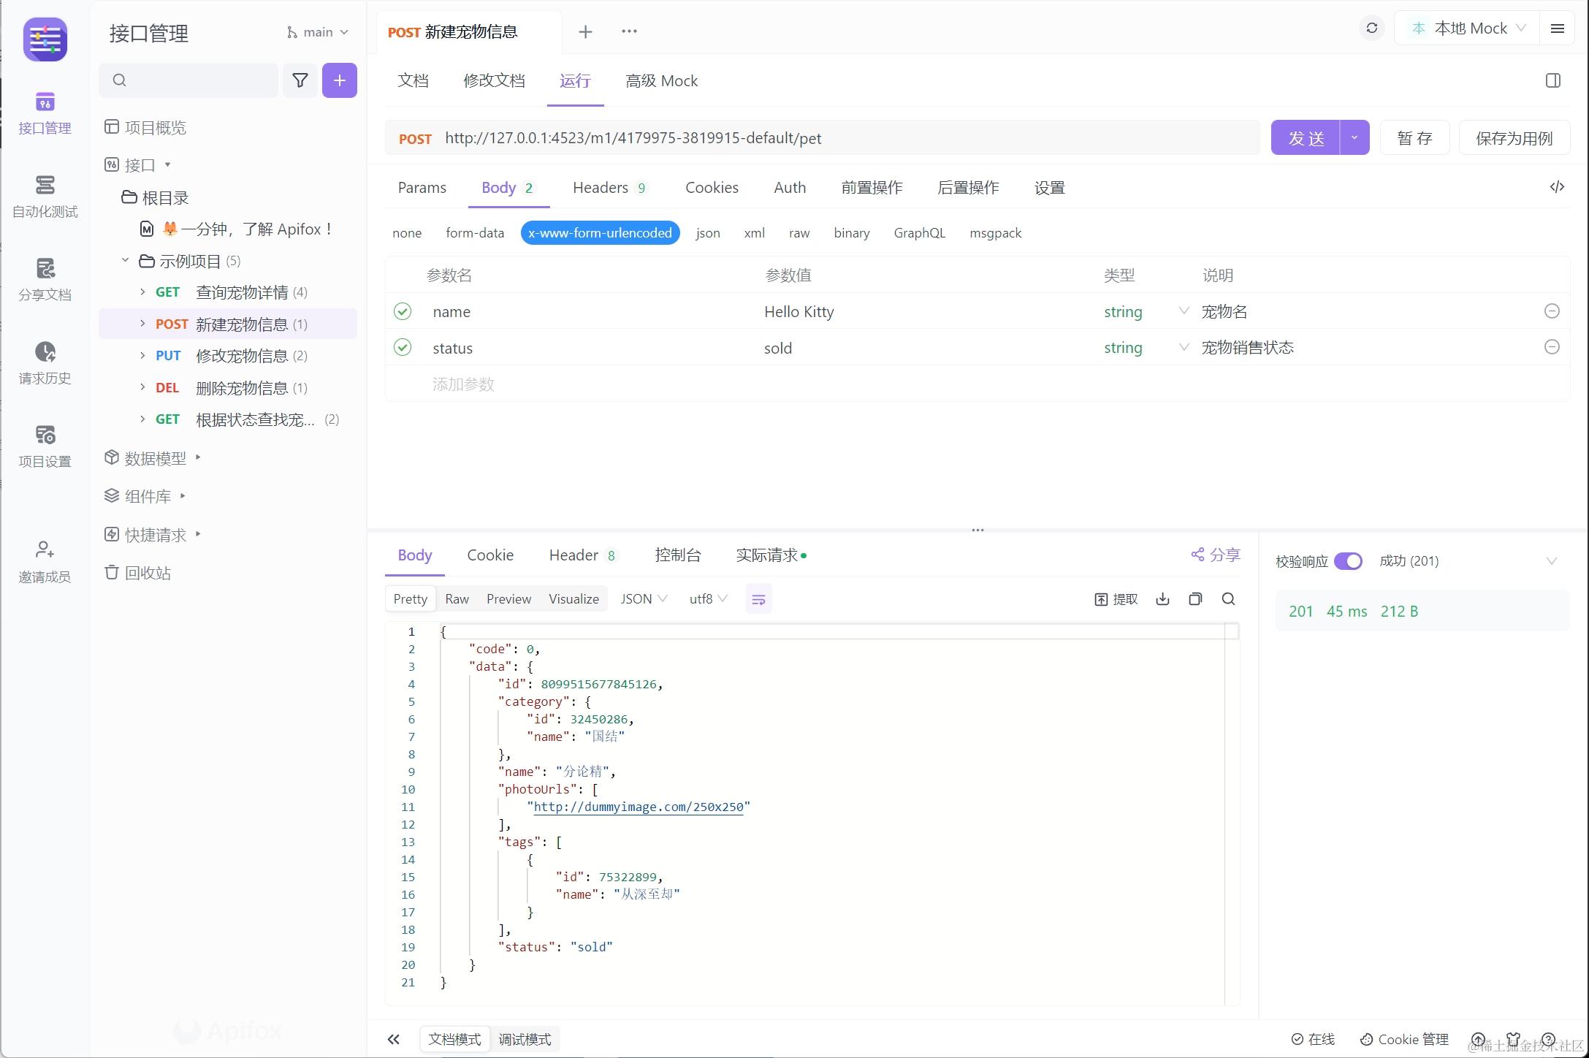
Task: Select the JSON response format dropdown
Action: point(644,598)
